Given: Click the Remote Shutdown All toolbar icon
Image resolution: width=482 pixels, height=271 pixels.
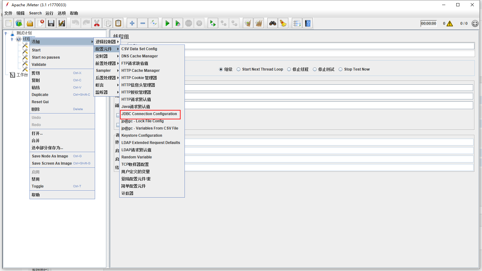Looking at the screenshot, I should pyautogui.click(x=234, y=23).
